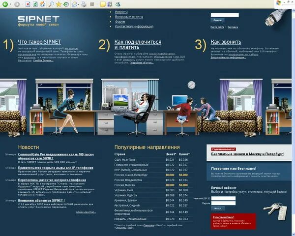
Task: Open the Вопросы и ответы menu link
Action: click(x=129, y=17)
